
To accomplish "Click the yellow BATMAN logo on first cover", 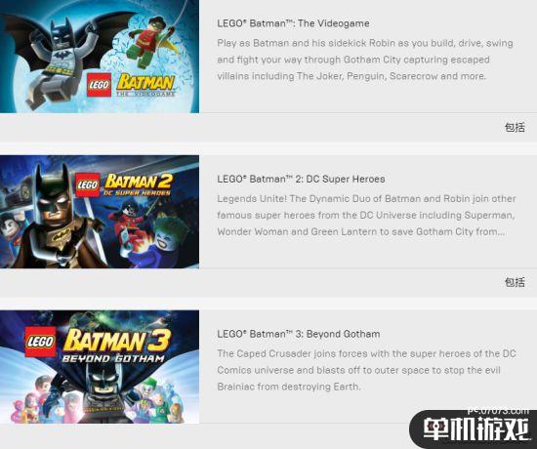I will pos(145,84).
